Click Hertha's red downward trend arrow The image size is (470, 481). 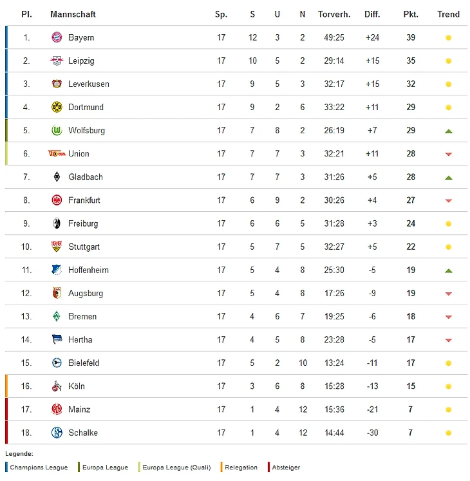coord(448,340)
